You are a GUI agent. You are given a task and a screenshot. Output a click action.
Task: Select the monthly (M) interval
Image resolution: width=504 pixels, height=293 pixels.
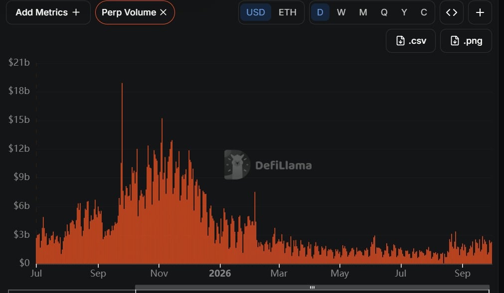363,12
